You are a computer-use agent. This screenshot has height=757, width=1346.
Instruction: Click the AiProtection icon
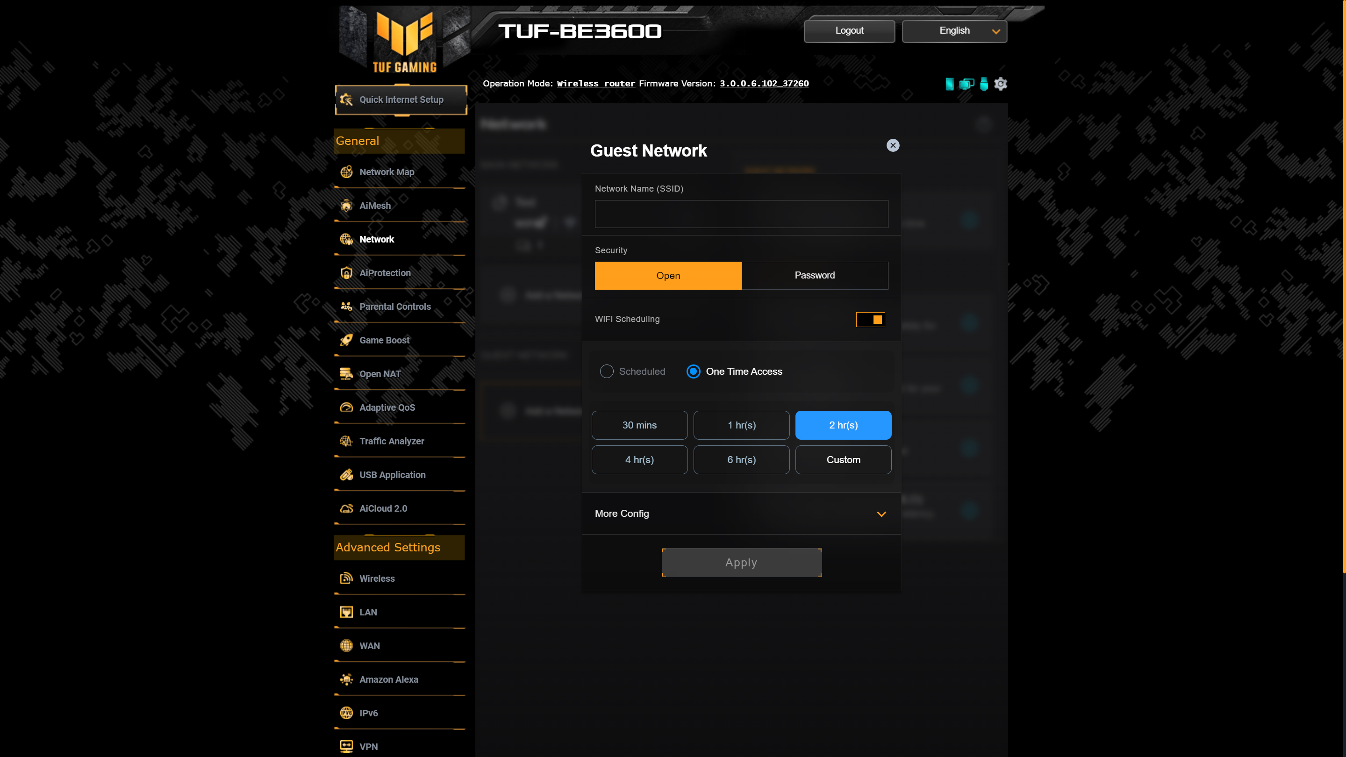347,273
